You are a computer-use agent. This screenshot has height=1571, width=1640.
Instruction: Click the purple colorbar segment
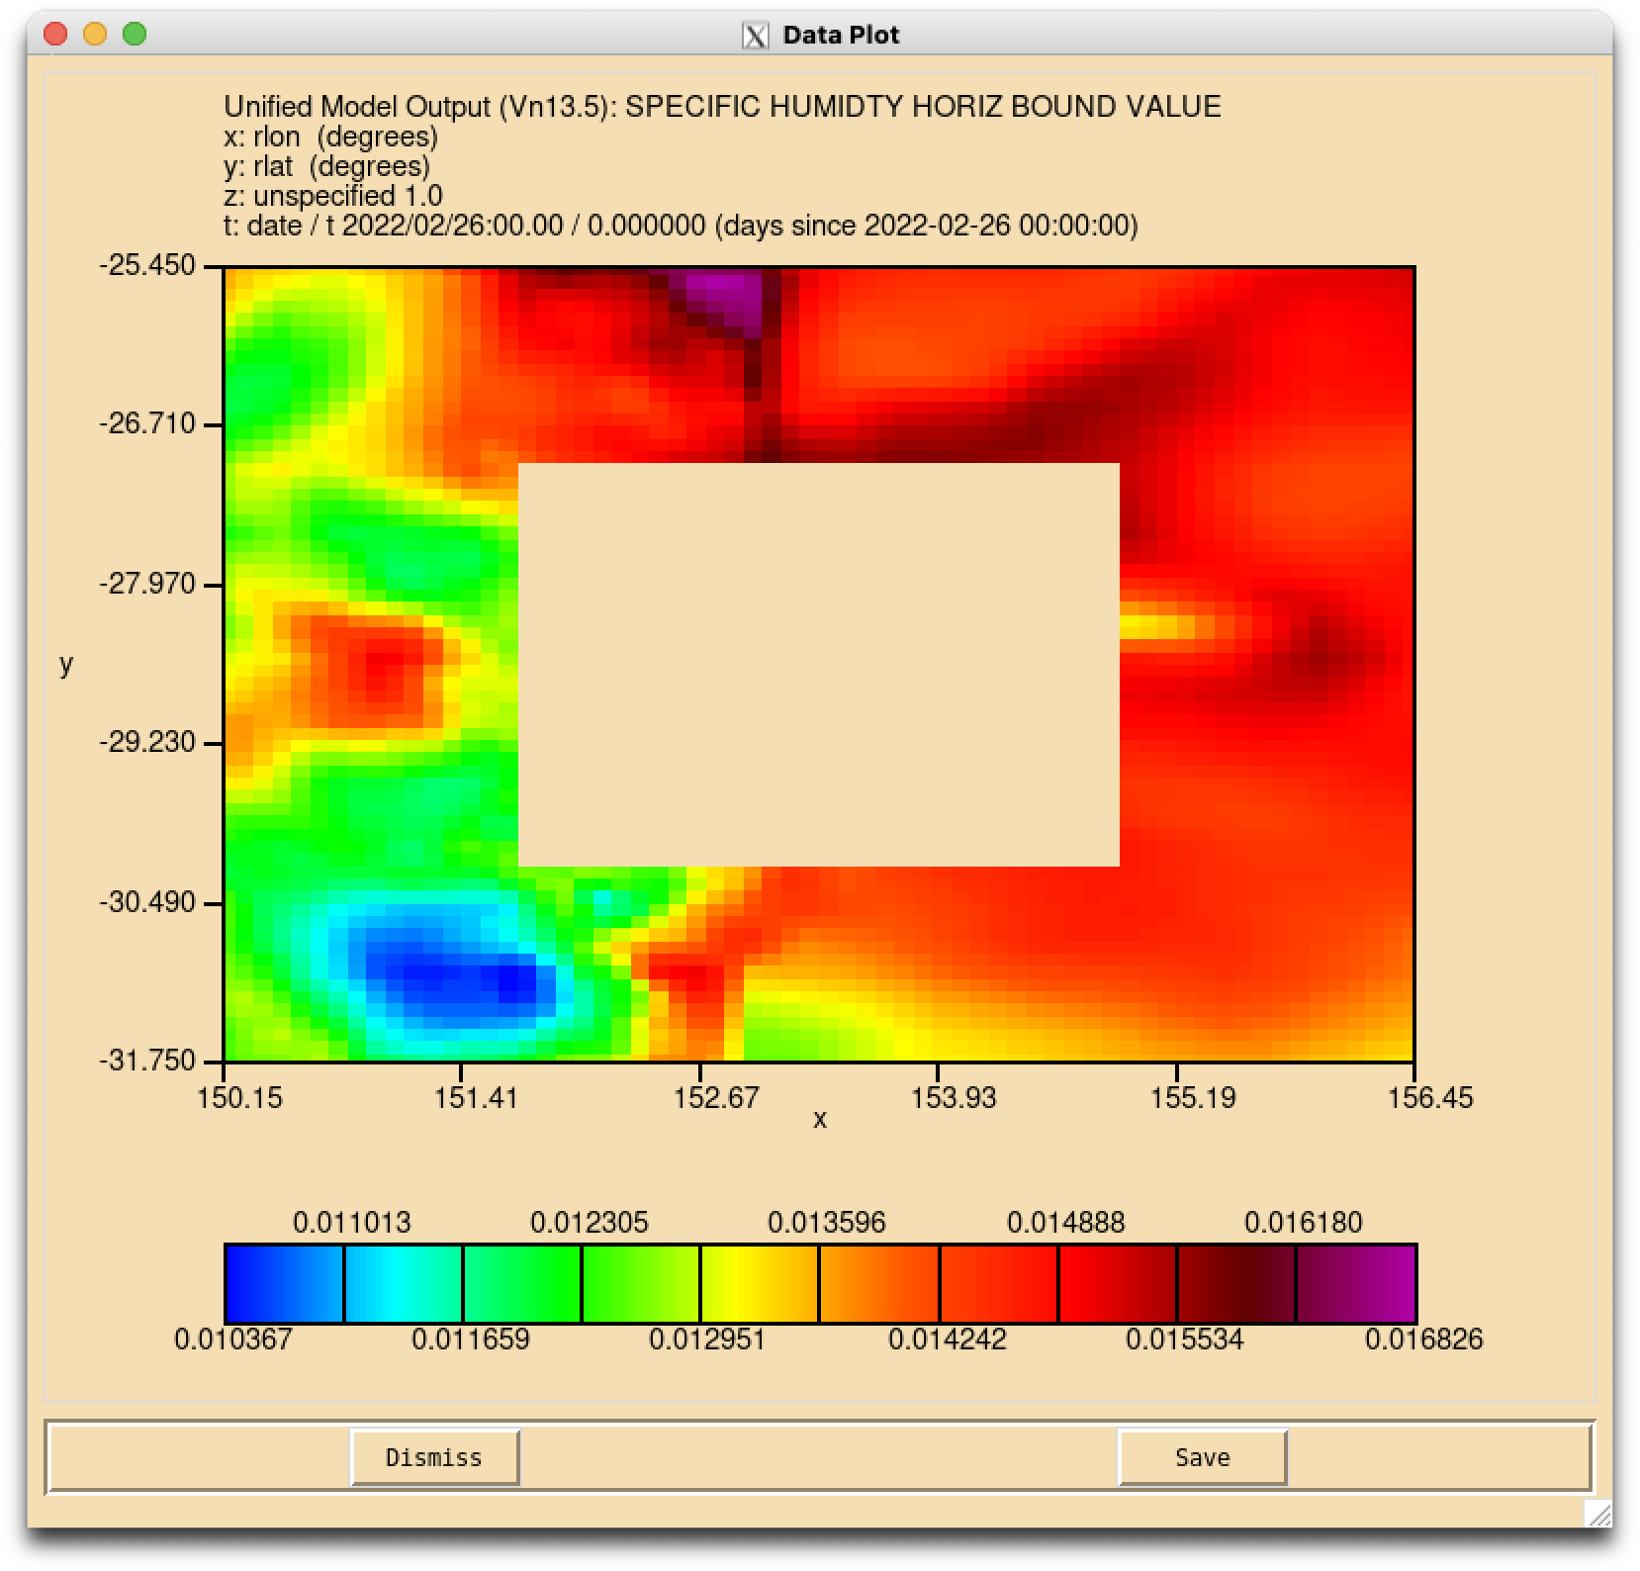click(1355, 1283)
